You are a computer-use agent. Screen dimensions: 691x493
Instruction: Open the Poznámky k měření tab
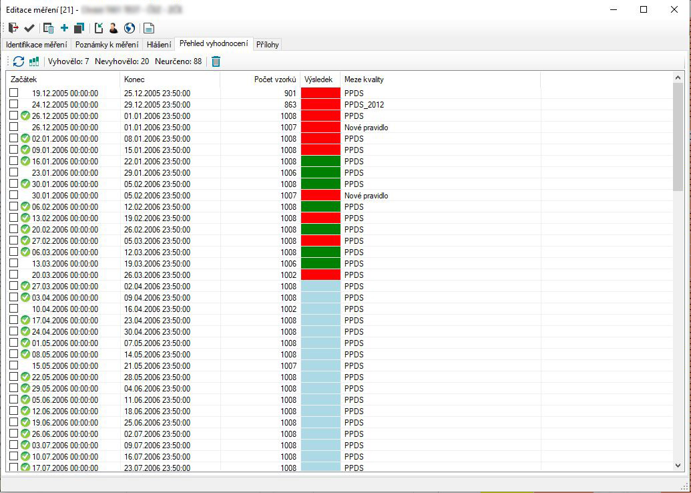pos(107,45)
